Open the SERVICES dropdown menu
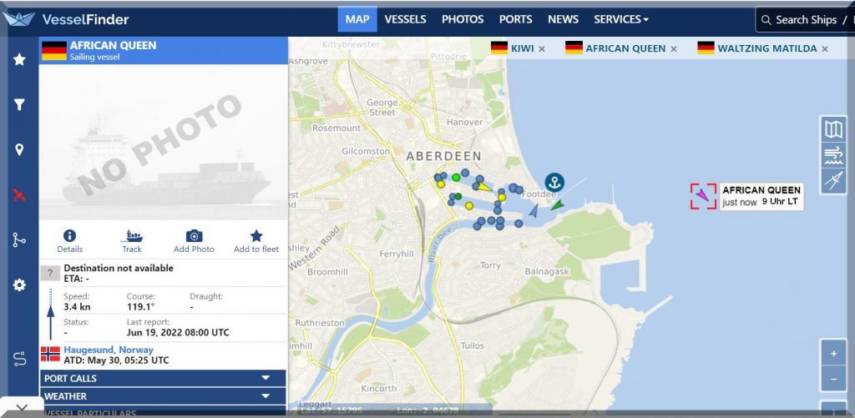The width and height of the screenshot is (855, 418). pyautogui.click(x=620, y=19)
